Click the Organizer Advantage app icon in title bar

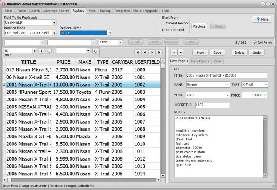[3, 4]
